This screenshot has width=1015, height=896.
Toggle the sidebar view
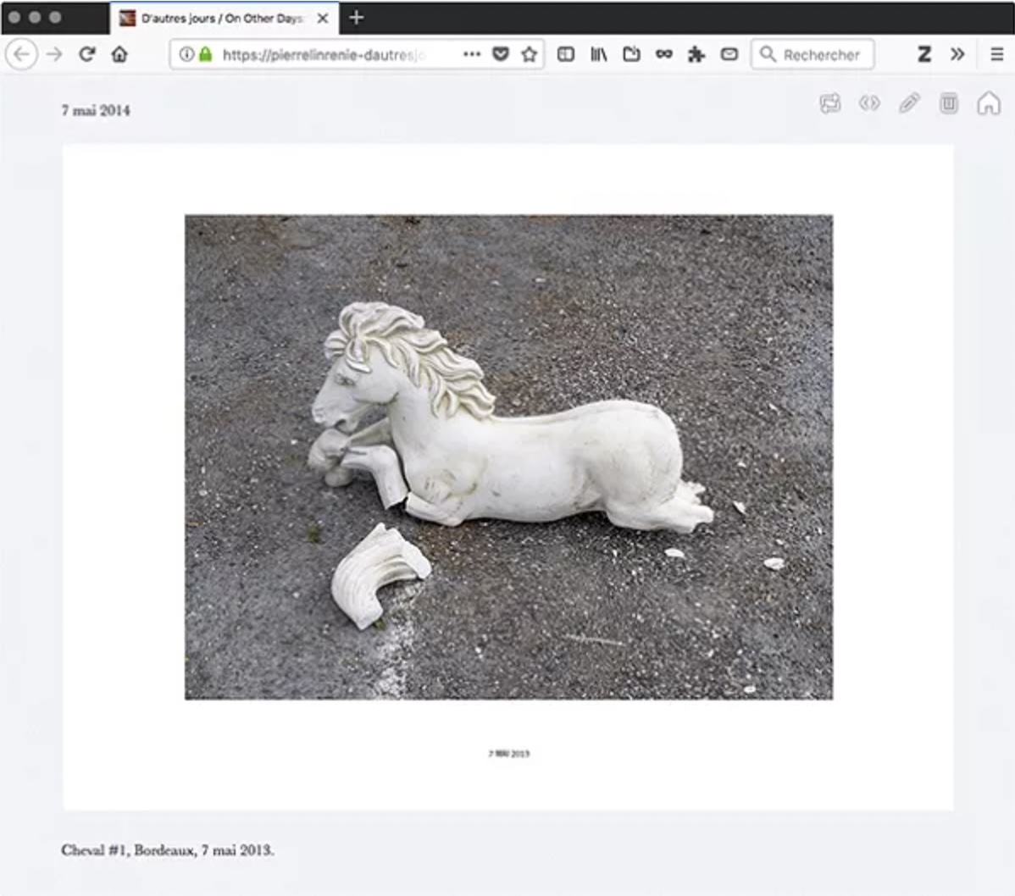566,54
